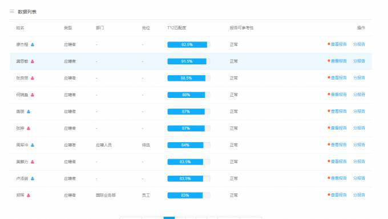
Task: Click the 操作 column header
Action: point(361,28)
